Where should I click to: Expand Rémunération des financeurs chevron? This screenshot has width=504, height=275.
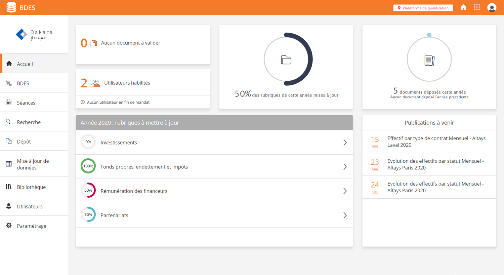(x=345, y=191)
